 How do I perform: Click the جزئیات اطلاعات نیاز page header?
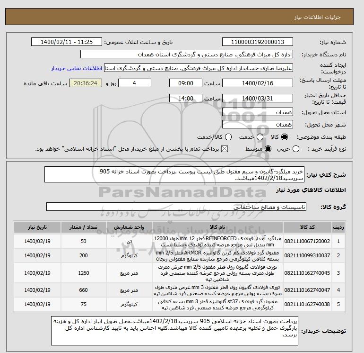pyautogui.click(x=317, y=17)
